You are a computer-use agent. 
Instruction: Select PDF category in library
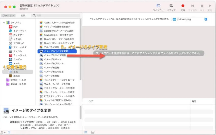click(x=13, y=27)
